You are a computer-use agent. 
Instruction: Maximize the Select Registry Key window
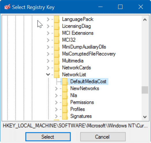(x=120, y=7)
